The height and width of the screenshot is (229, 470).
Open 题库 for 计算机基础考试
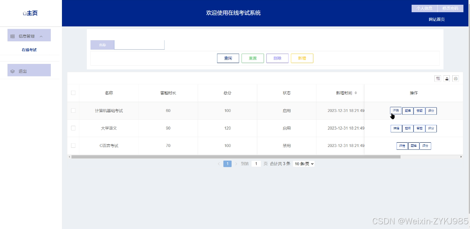point(408,111)
